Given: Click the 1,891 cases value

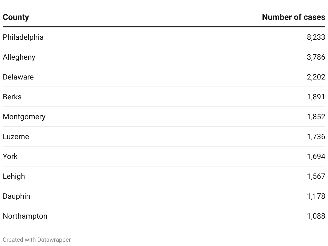Looking at the screenshot, I should pyautogui.click(x=316, y=97).
